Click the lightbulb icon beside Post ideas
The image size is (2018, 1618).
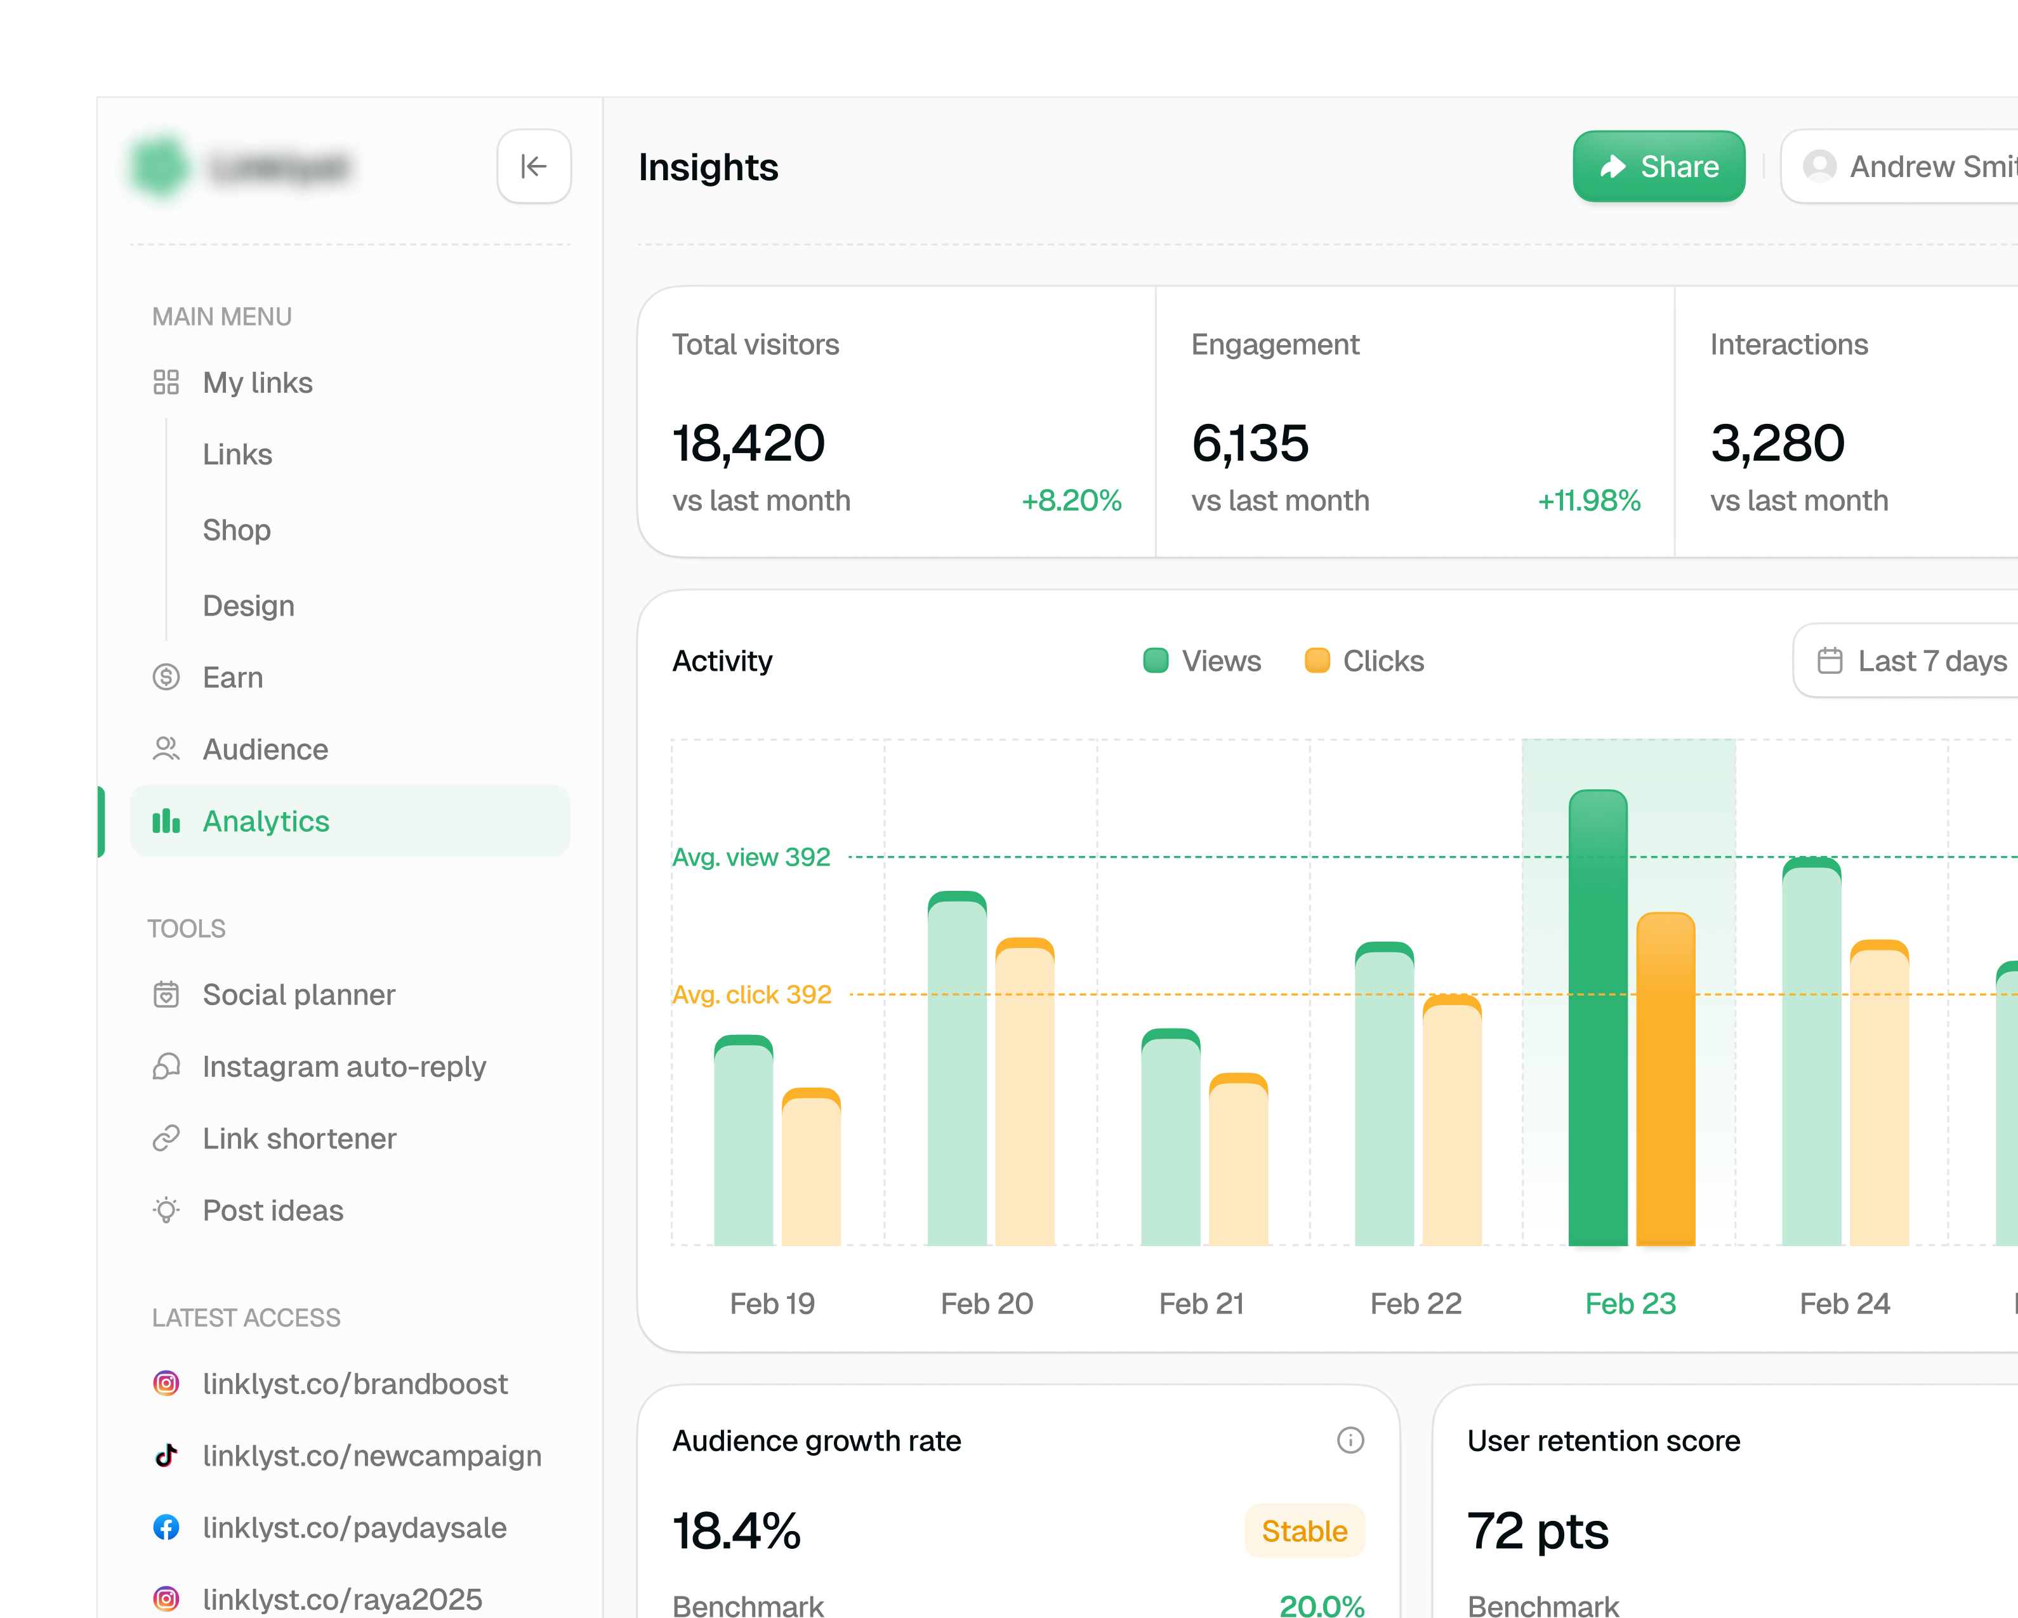pyautogui.click(x=166, y=1210)
